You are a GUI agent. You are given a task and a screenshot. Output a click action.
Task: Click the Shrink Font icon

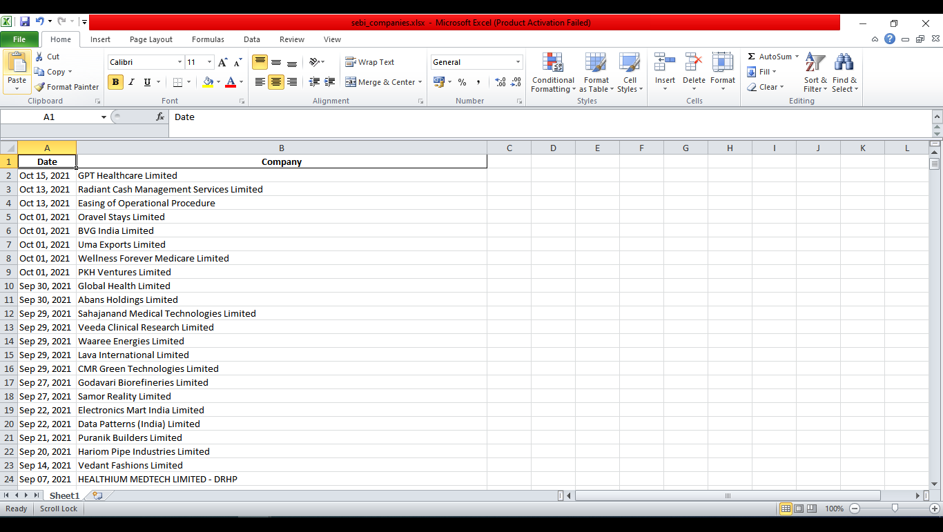238,62
